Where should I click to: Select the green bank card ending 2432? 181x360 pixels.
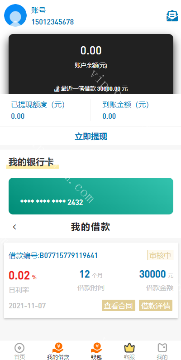tap(91, 196)
